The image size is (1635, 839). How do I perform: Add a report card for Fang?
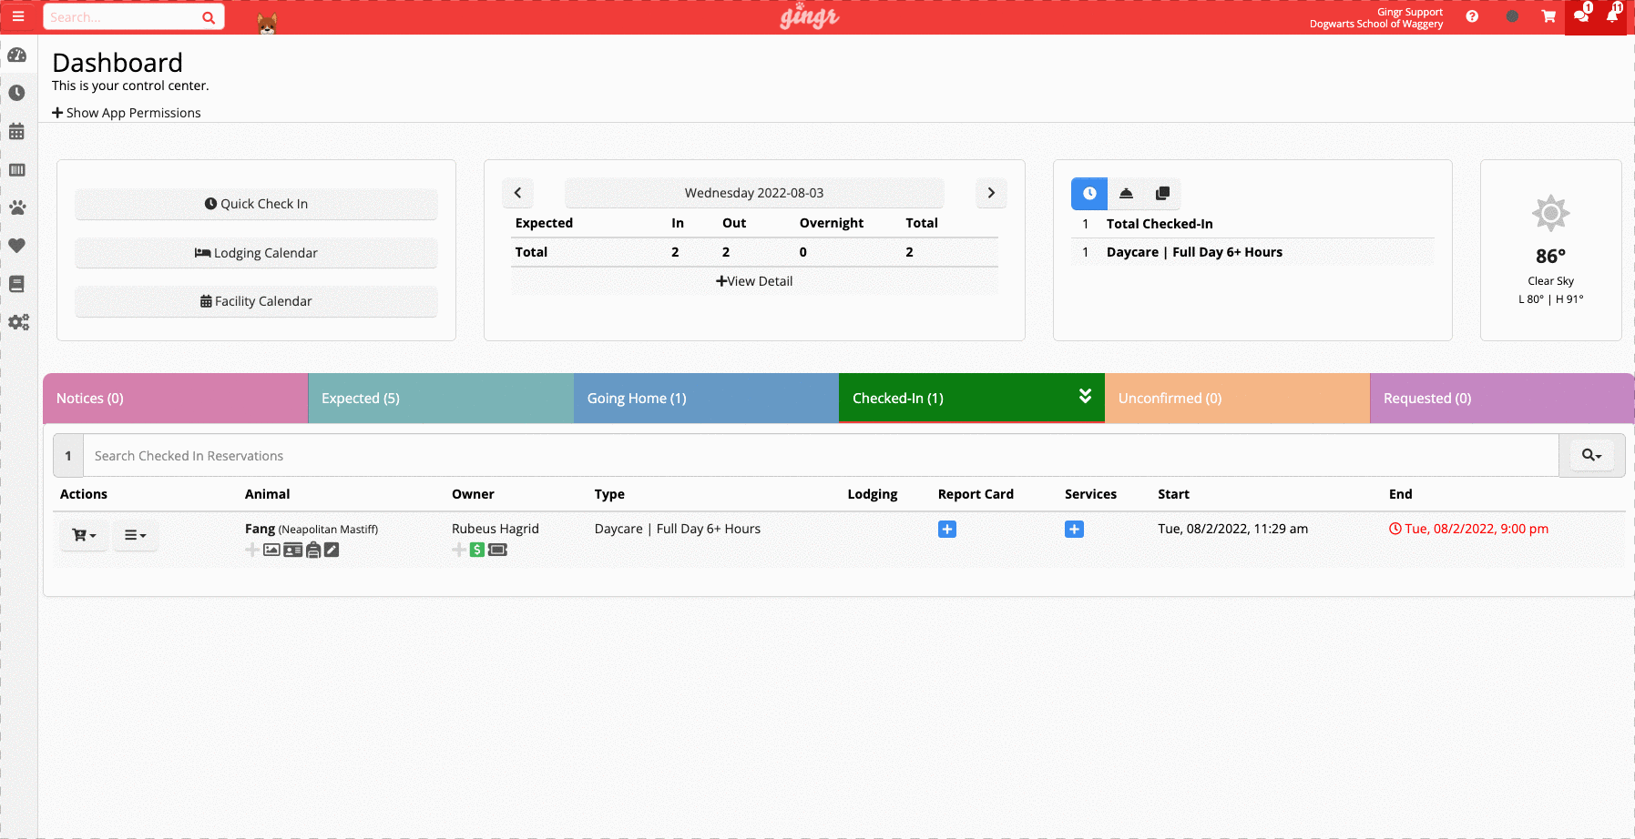947,530
